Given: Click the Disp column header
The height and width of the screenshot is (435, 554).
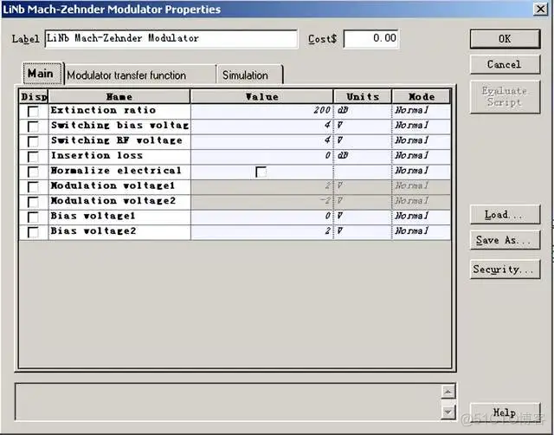Looking at the screenshot, I should click(x=34, y=96).
